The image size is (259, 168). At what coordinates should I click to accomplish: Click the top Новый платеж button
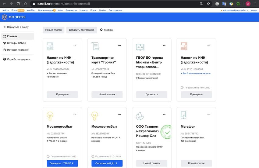pos(54,30)
